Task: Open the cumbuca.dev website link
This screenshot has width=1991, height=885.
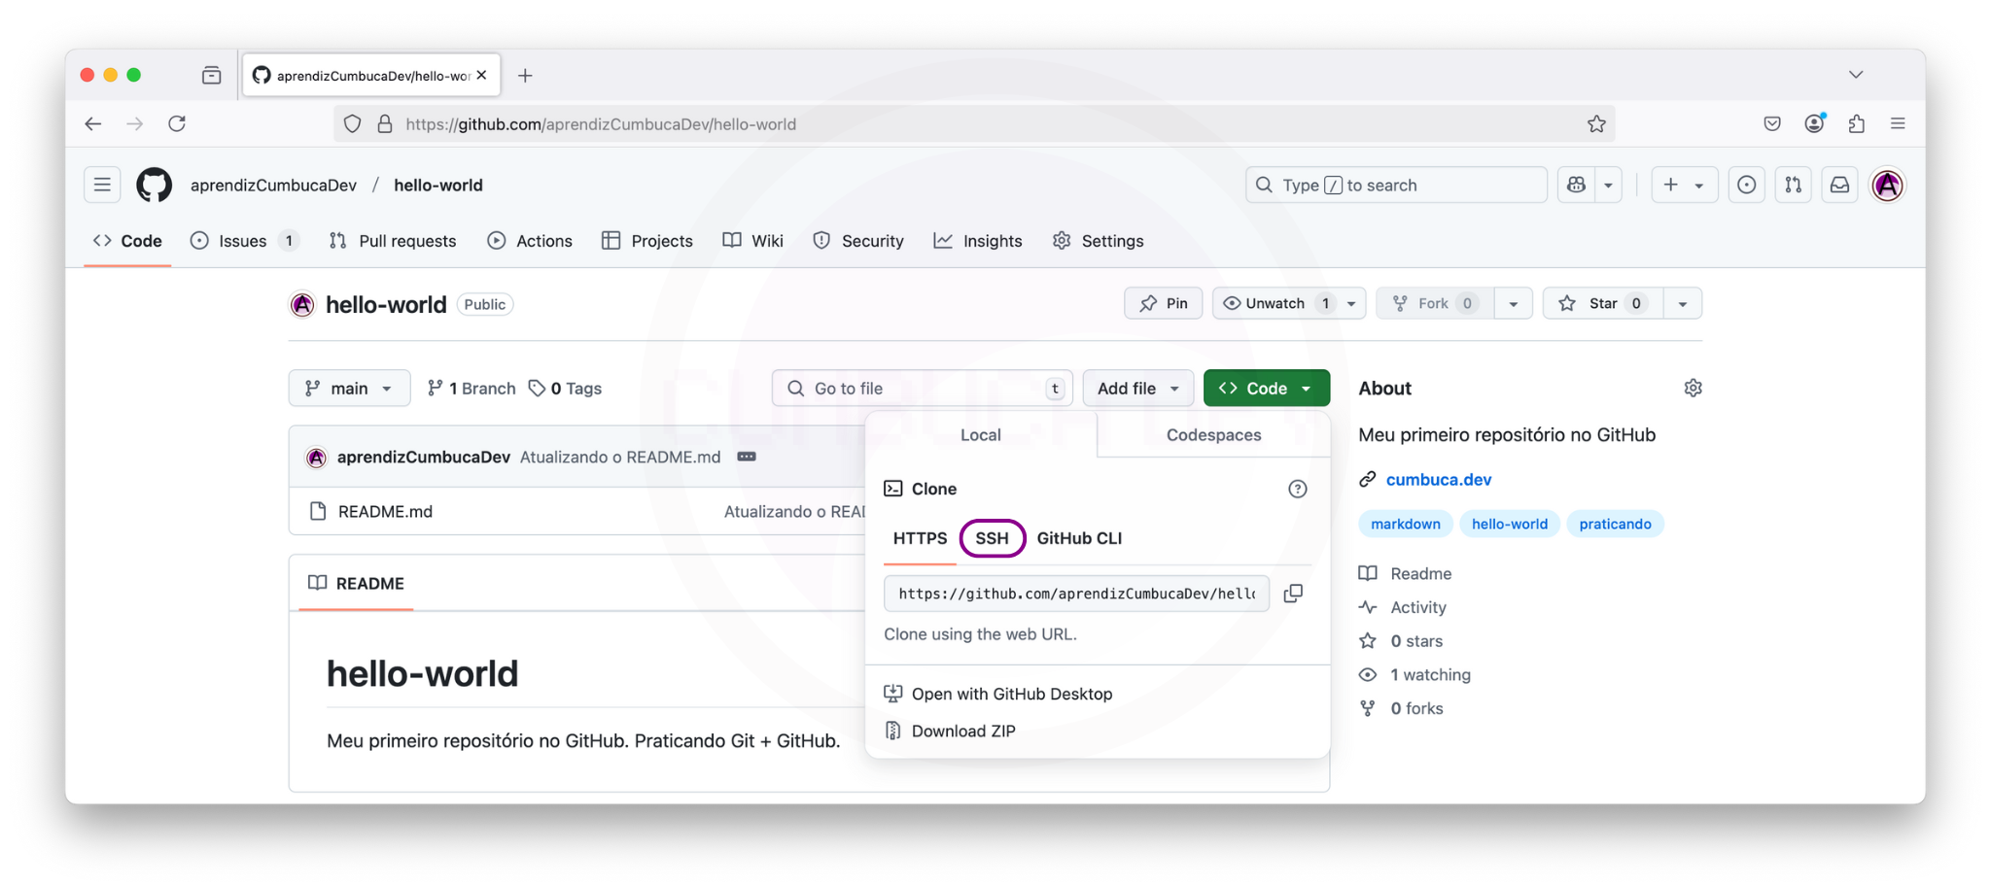Action: coord(1438,479)
